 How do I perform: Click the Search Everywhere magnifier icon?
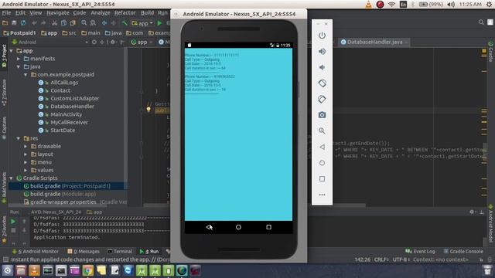point(481,22)
